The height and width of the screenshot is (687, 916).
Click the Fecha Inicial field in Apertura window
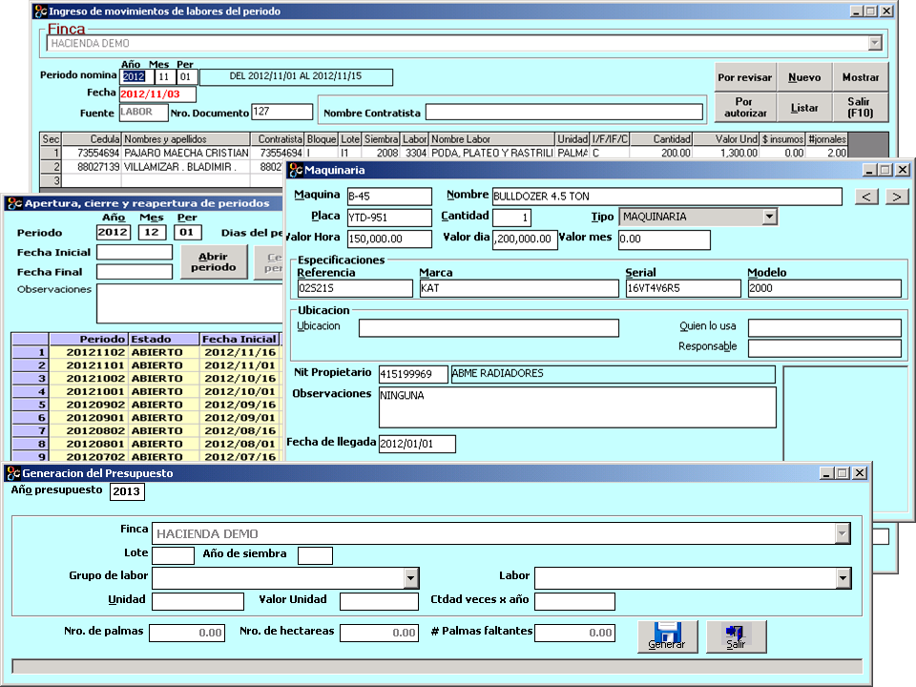click(135, 252)
